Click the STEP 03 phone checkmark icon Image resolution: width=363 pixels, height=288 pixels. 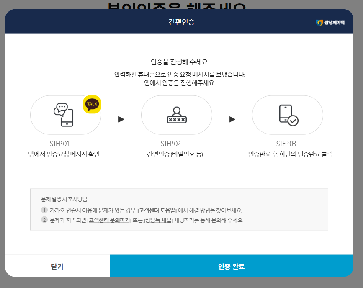(x=287, y=115)
